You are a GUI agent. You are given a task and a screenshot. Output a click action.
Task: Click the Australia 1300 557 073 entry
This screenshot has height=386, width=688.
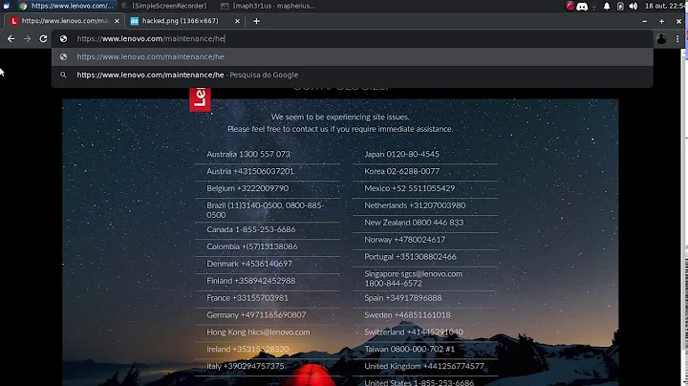tap(248, 154)
